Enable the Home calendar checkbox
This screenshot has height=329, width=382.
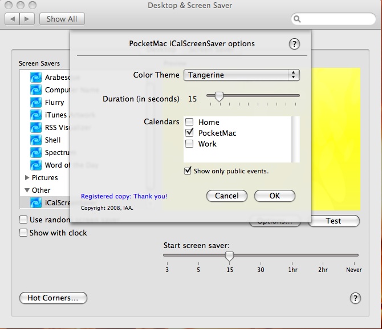pos(189,122)
